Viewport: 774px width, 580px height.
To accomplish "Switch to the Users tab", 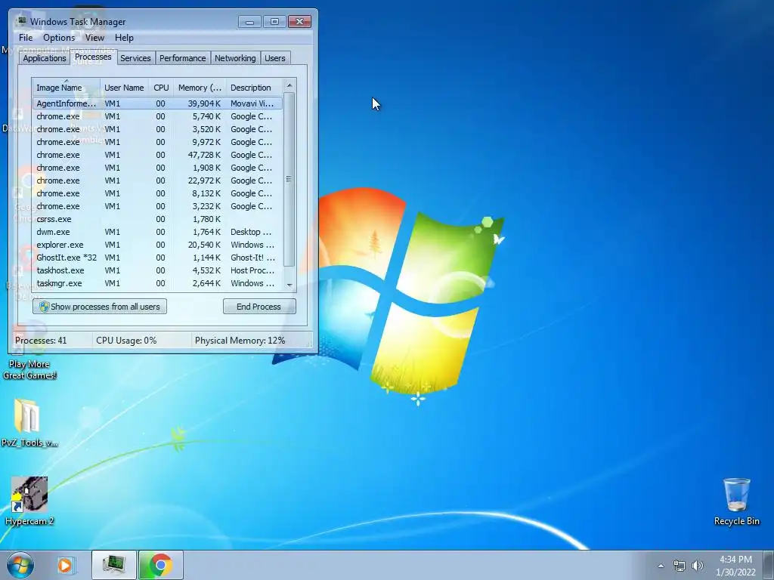I will (x=274, y=58).
